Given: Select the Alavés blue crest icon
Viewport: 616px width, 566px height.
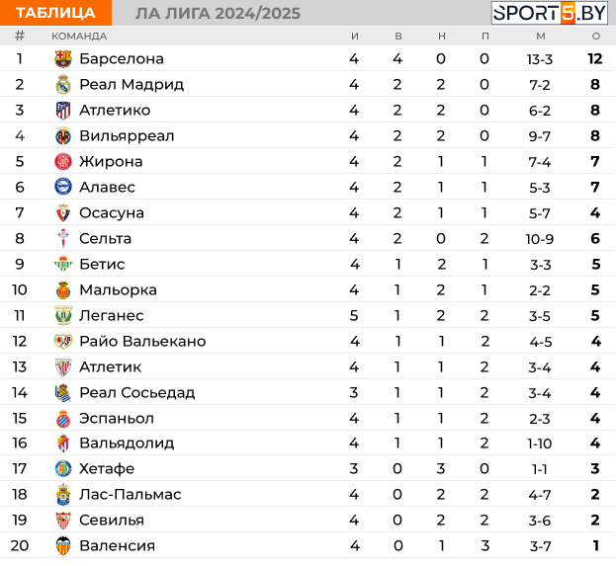Looking at the screenshot, I should click(63, 188).
